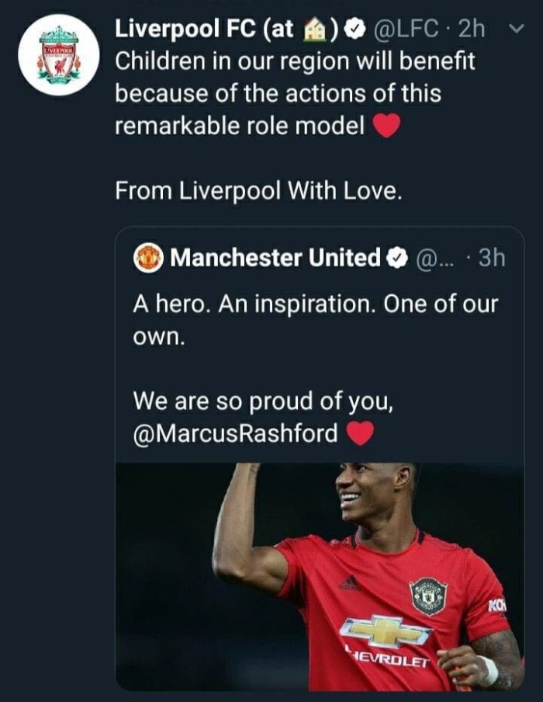Open the Rashford photo in the quoted tweet
Image resolution: width=543 pixels, height=702 pixels.
point(320,576)
